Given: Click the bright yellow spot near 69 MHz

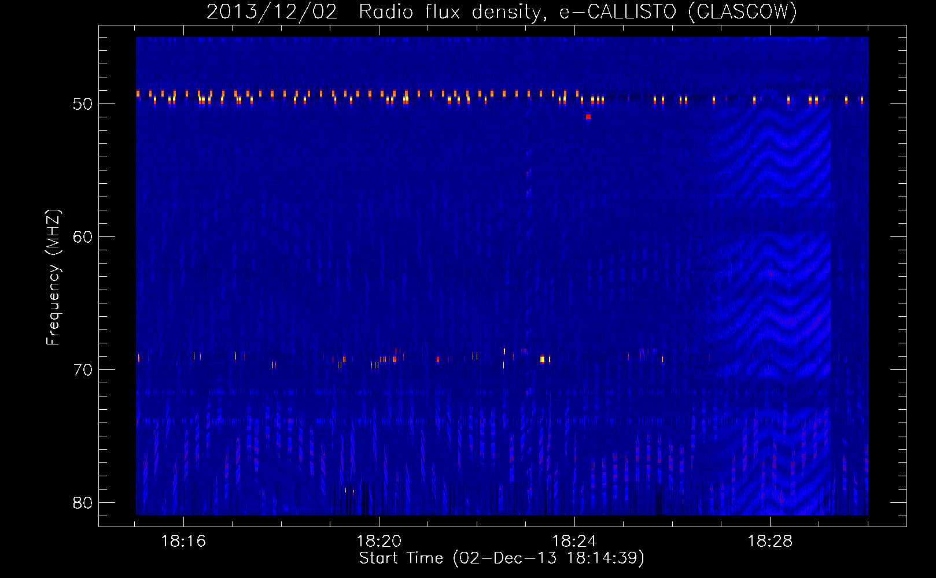Looking at the screenshot, I should click(x=543, y=360).
